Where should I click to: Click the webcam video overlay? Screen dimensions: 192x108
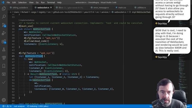coord(169,93)
